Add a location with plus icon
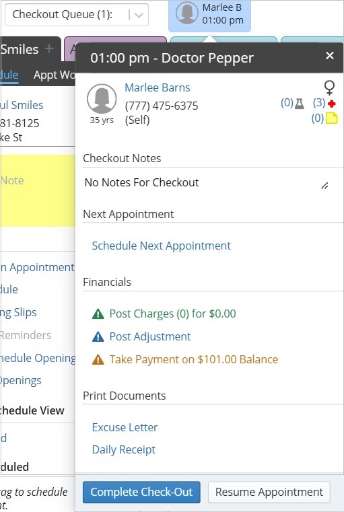Screen dimensions: 344x512 click(49, 49)
